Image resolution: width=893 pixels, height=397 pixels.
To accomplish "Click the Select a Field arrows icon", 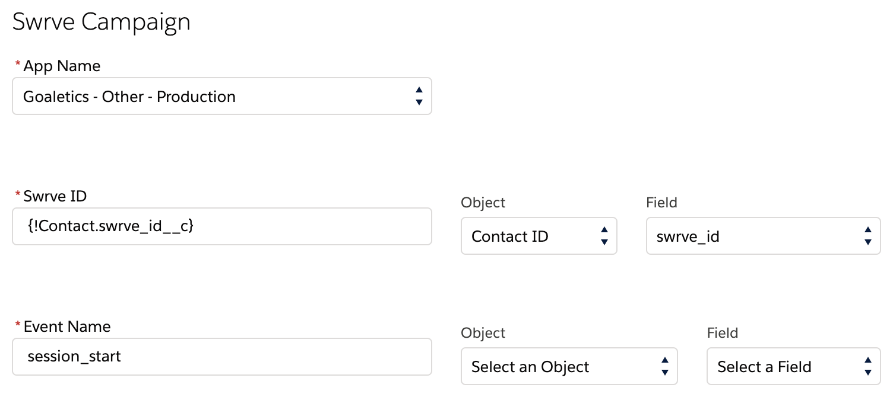I will coord(868,366).
